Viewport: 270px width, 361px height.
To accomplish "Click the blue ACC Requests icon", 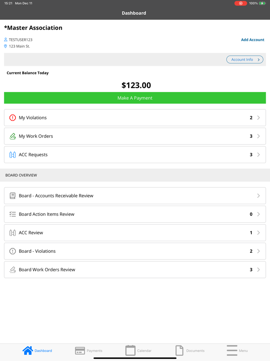I will 12,155.
